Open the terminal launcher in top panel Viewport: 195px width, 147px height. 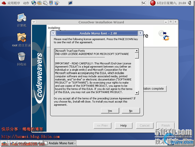coord(70,3)
